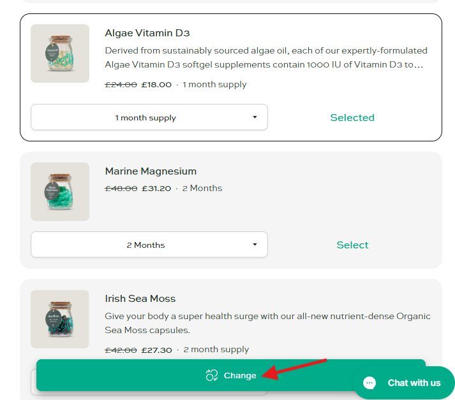
Task: Click the Marine Magnesium product title
Action: [151, 171]
